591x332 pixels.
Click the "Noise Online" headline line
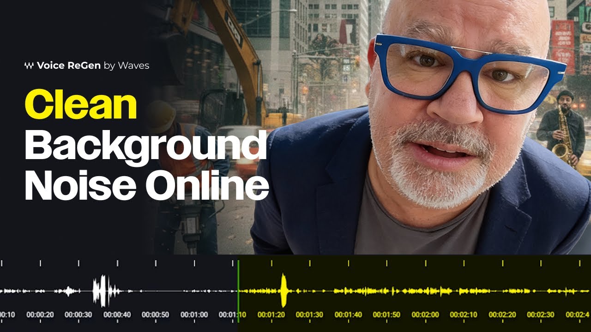(146, 185)
